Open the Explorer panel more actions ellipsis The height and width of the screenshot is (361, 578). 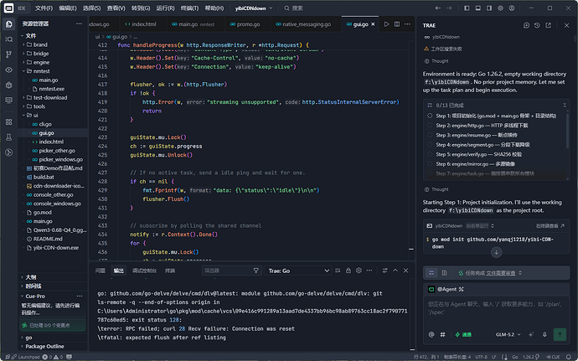point(79,23)
